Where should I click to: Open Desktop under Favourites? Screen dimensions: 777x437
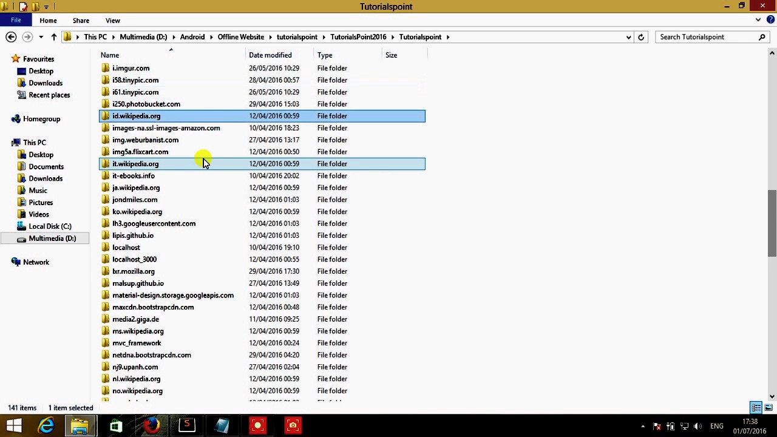tap(41, 71)
